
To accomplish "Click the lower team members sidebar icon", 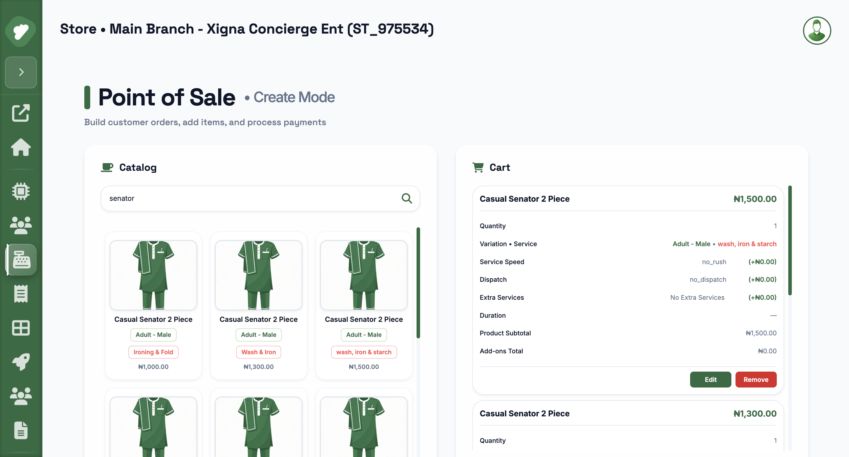I will 21,395.
